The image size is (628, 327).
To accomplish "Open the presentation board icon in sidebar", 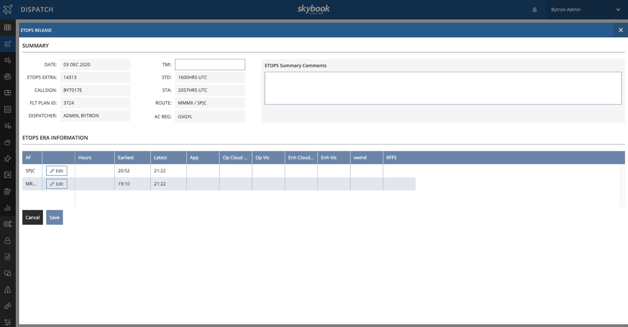I will (8, 93).
